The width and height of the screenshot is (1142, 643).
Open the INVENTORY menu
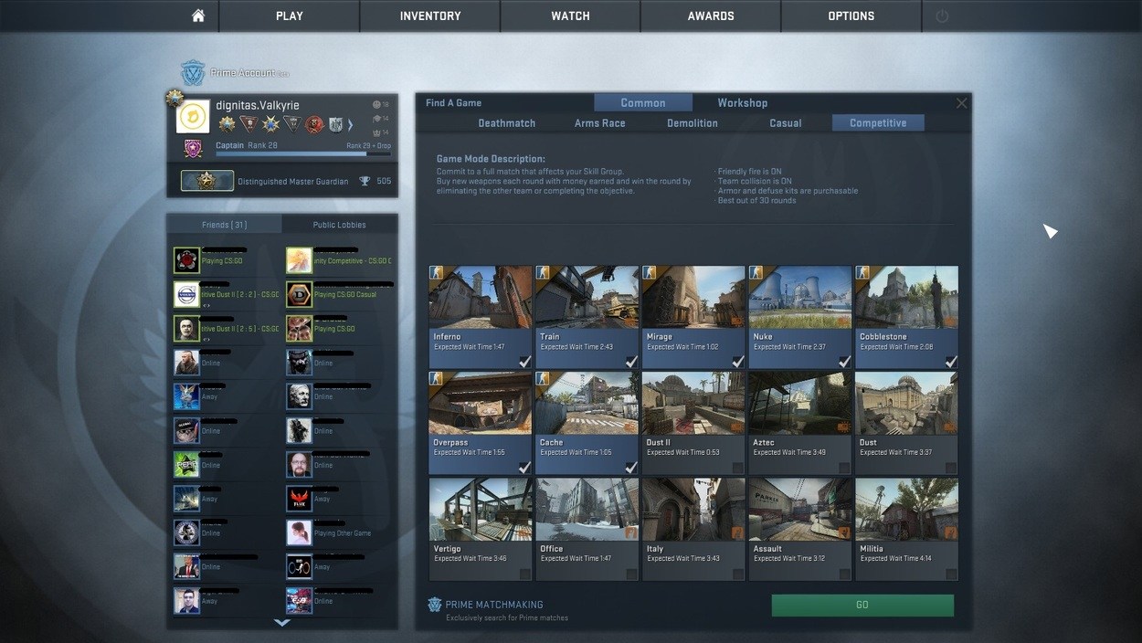coord(430,16)
